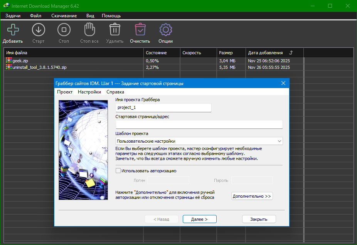Open the grabber Проект menu
Viewport: 357px width, 245px height.
pos(65,92)
